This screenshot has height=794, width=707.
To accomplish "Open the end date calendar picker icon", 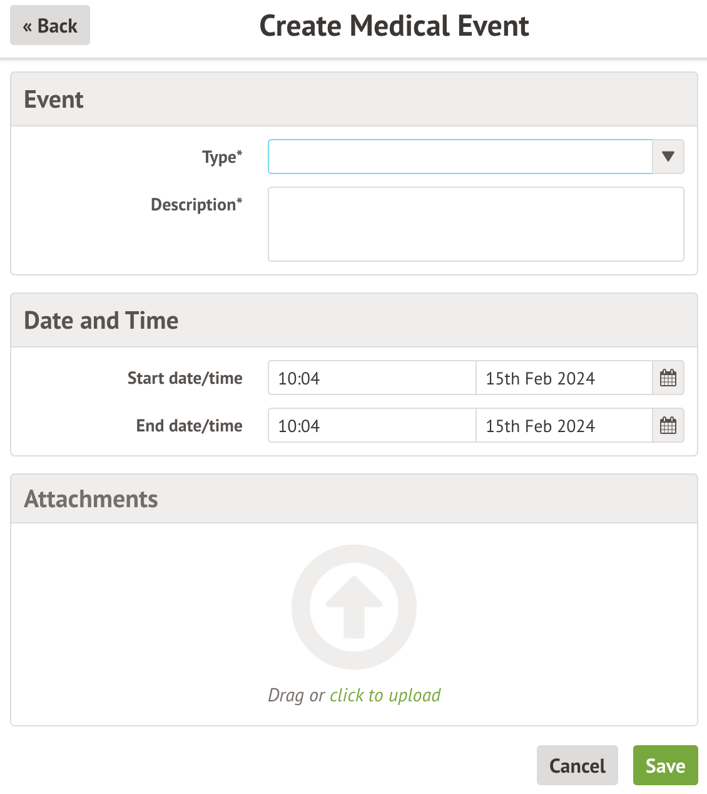I will tap(668, 425).
